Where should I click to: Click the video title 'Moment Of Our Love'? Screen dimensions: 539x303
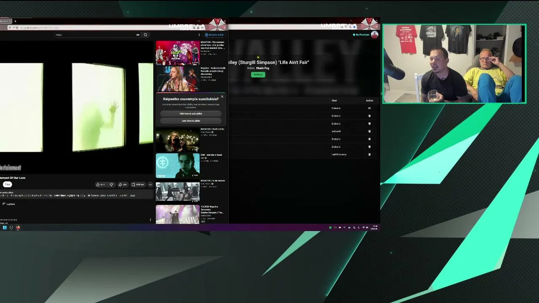click(x=13, y=178)
